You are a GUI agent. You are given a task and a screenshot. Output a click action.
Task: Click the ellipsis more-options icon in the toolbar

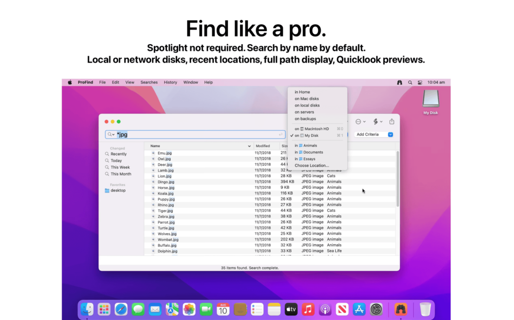358,121
